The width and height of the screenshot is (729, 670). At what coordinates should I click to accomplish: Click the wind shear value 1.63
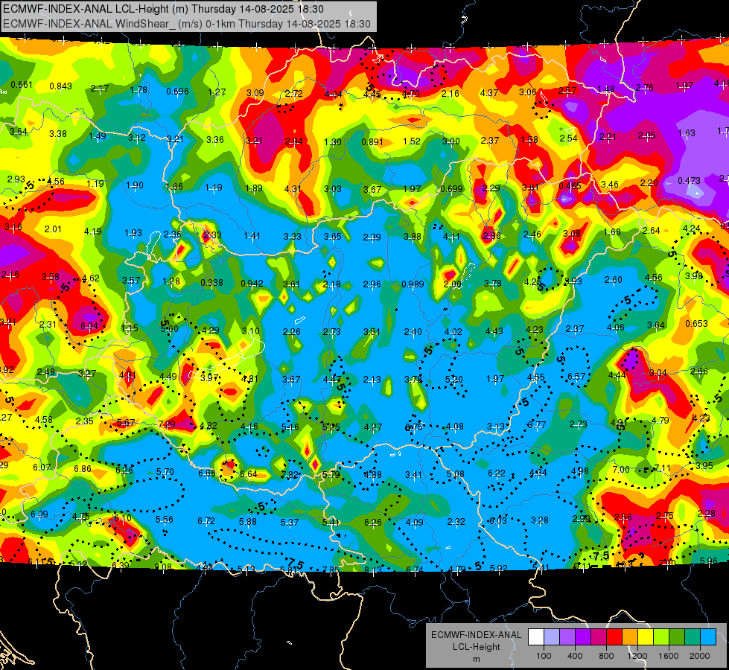[687, 133]
